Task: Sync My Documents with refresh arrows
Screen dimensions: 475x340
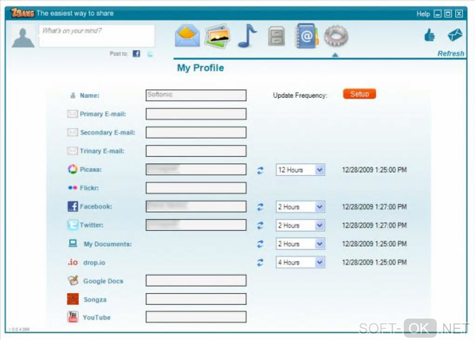Action: pos(260,244)
